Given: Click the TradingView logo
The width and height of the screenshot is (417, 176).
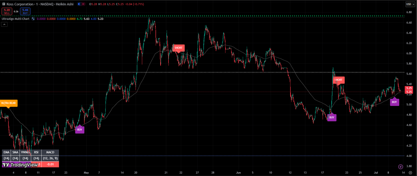Looking at the screenshot, I should tap(20, 165).
